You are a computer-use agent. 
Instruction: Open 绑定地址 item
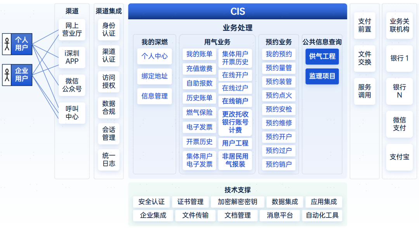[154, 77]
